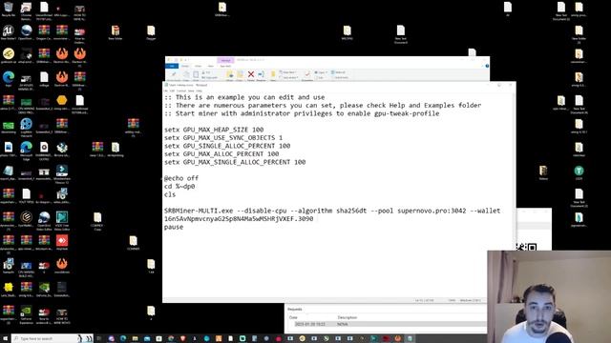Open the New folder archive desktop icon
The height and width of the screenshot is (343, 611).
tap(116, 30)
